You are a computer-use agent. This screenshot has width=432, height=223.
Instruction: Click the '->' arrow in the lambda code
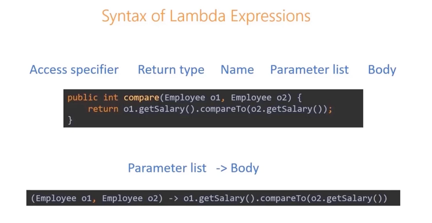173,199
